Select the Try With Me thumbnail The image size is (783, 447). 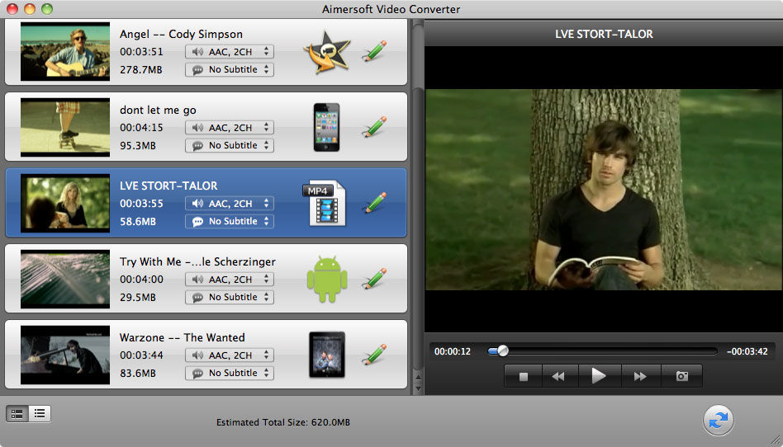click(x=65, y=279)
